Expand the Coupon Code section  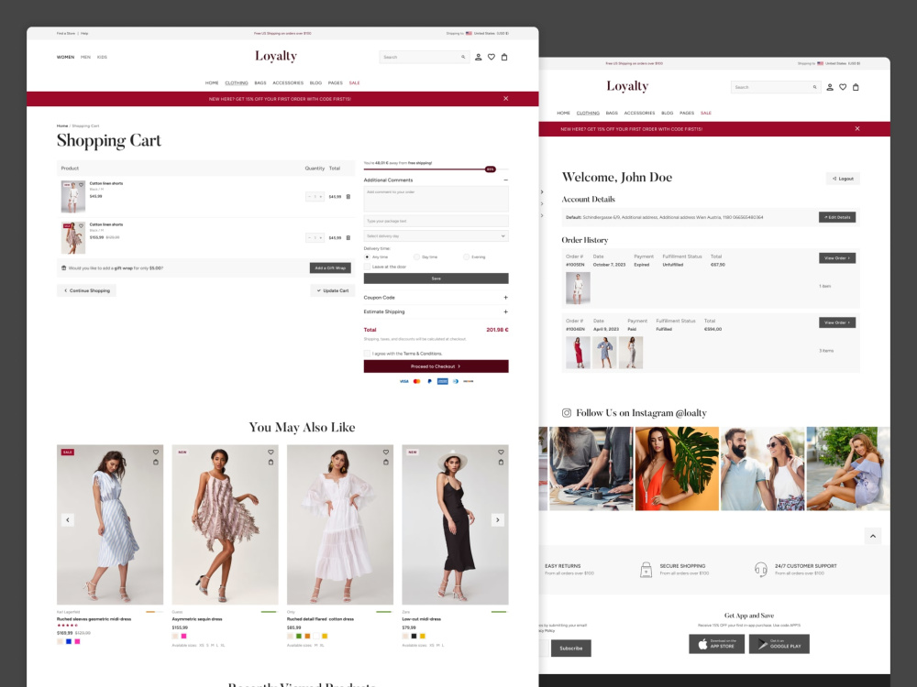506,298
